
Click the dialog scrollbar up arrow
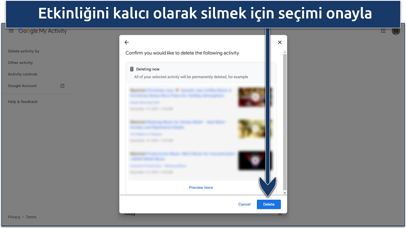point(285,52)
